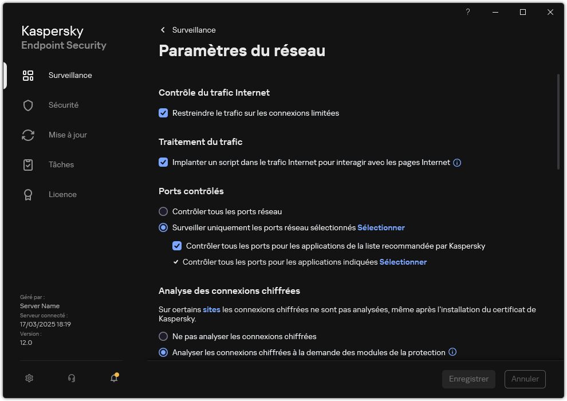This screenshot has height=401, width=567.
Task: Select the Contrôler tous les ports réseau option
Action: click(x=163, y=211)
